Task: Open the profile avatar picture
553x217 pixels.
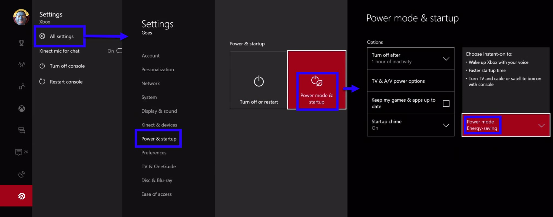Action: (21, 17)
